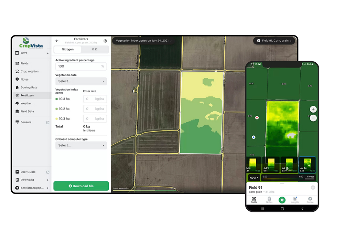Open the Onboard computer type dropdown
344x241 pixels.
point(81,145)
